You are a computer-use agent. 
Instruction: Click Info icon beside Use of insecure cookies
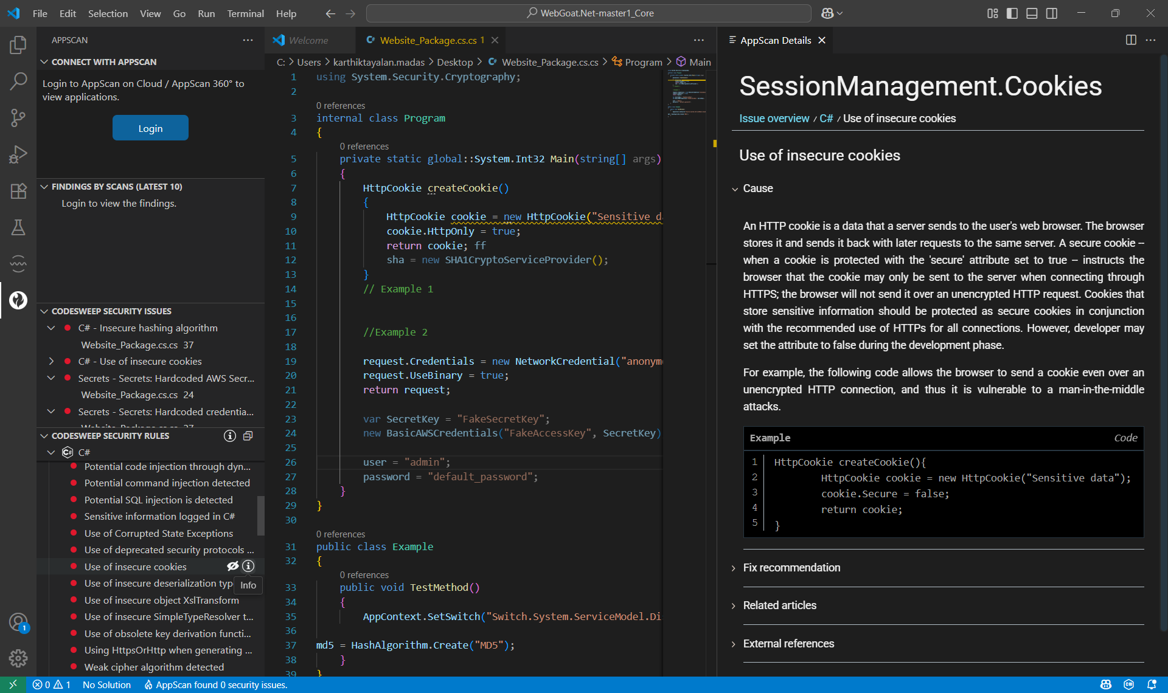click(x=248, y=566)
